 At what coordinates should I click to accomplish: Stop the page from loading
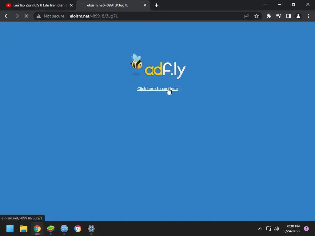26,16
